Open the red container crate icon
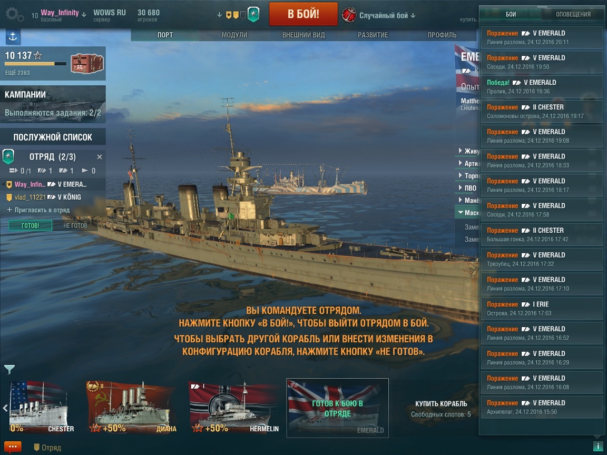Screen dimensions: 607x455 (x=87, y=64)
